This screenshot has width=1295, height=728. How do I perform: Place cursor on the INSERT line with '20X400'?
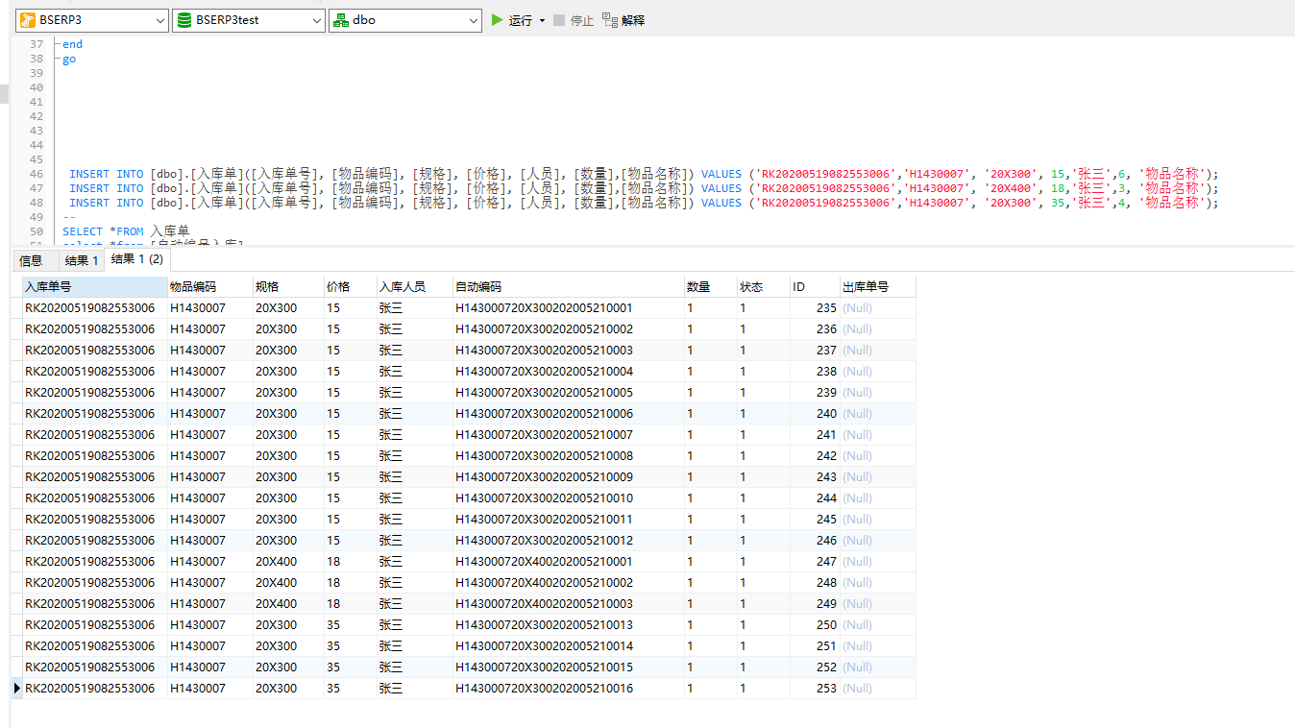coord(644,188)
